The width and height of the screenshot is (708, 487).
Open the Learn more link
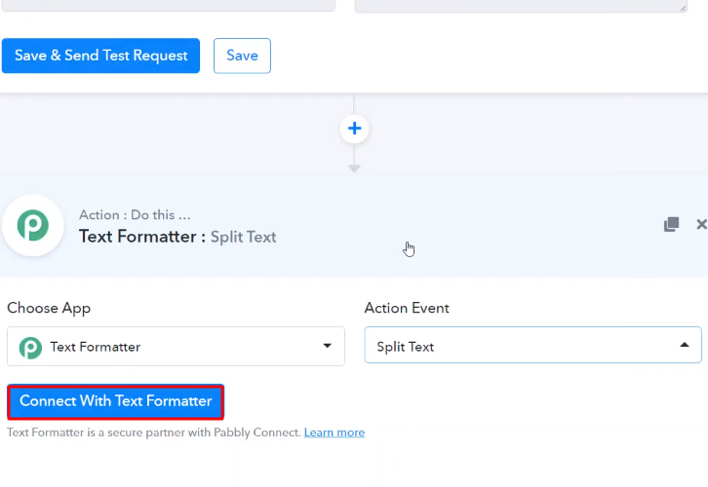coord(334,432)
